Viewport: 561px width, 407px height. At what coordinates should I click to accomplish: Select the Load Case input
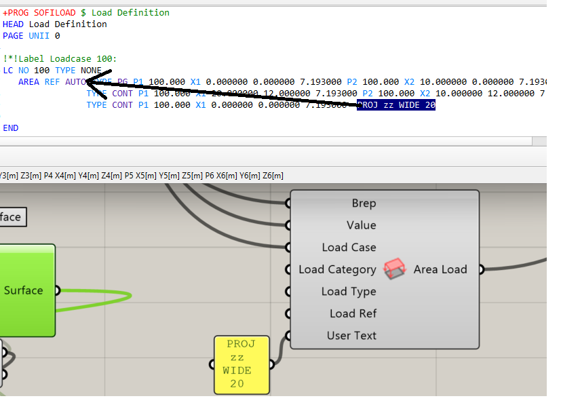[349, 248]
